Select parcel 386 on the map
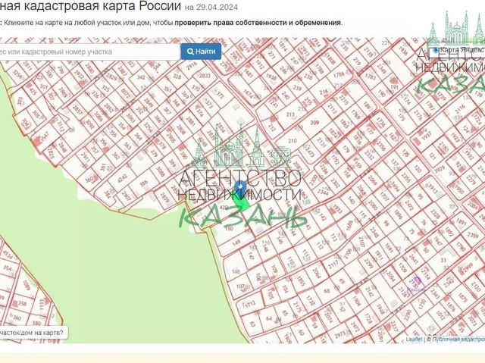The width and height of the screenshot is (485, 363). click(144, 183)
